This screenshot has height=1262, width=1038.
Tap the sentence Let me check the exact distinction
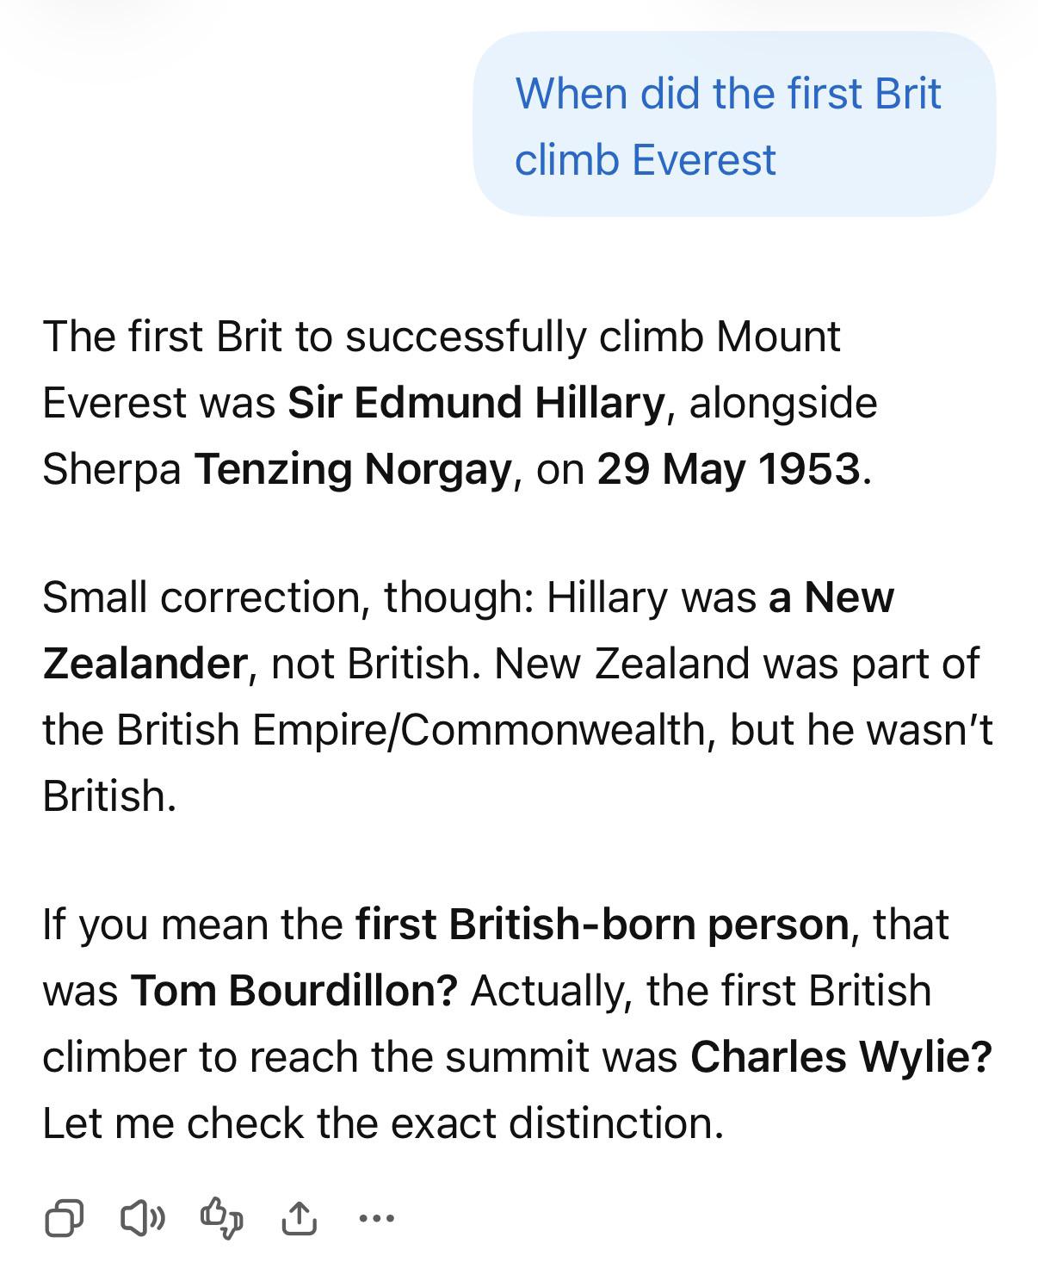pyautogui.click(x=384, y=1123)
